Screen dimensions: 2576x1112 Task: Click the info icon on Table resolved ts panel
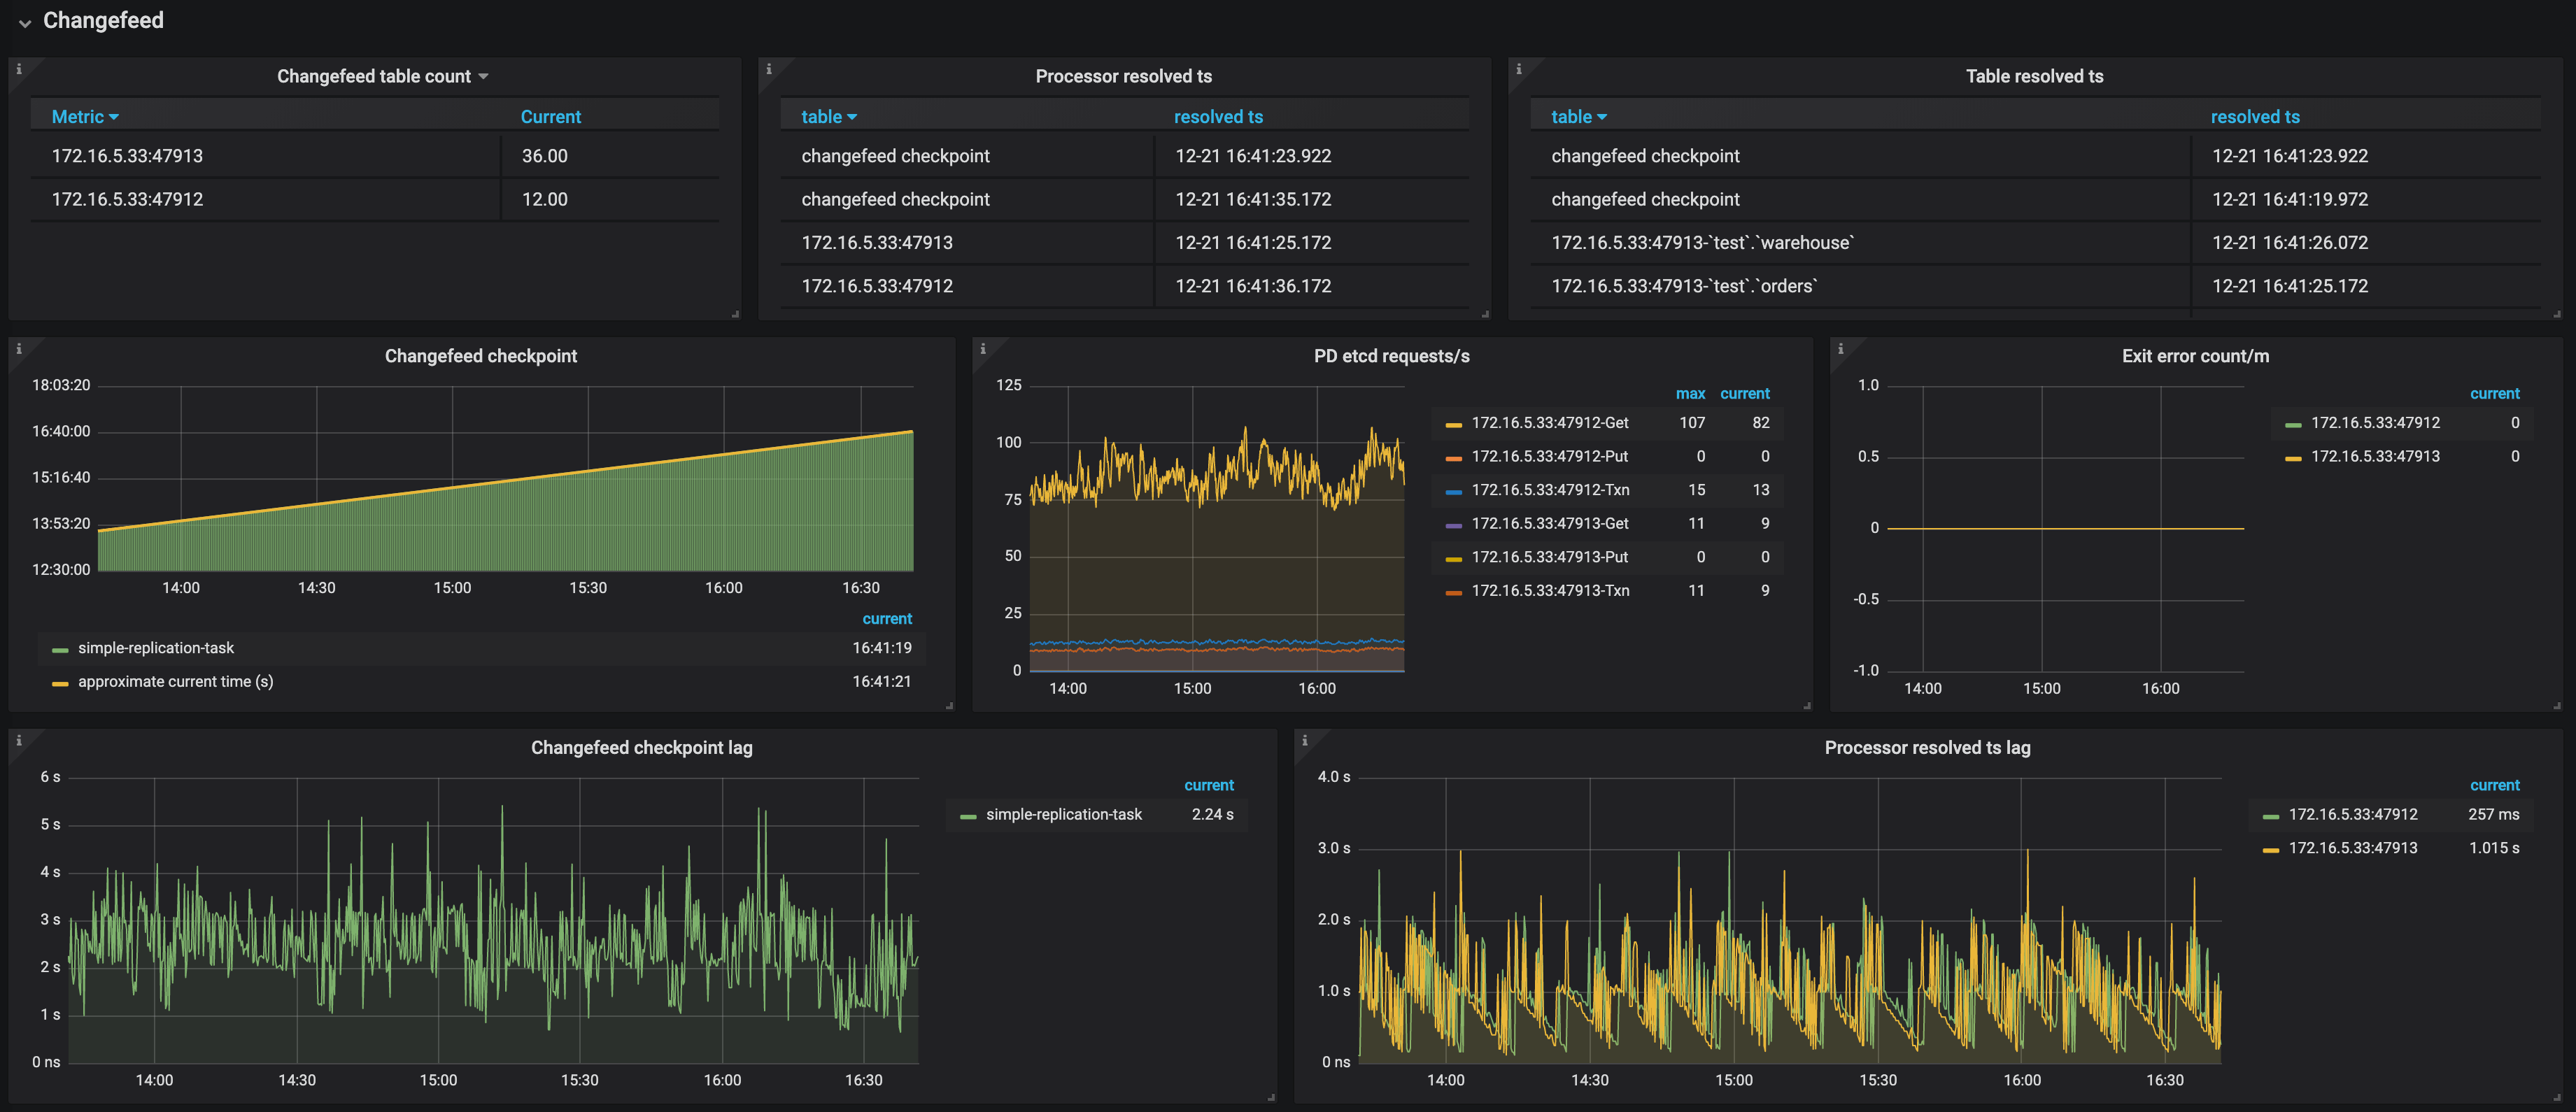pyautogui.click(x=1518, y=67)
